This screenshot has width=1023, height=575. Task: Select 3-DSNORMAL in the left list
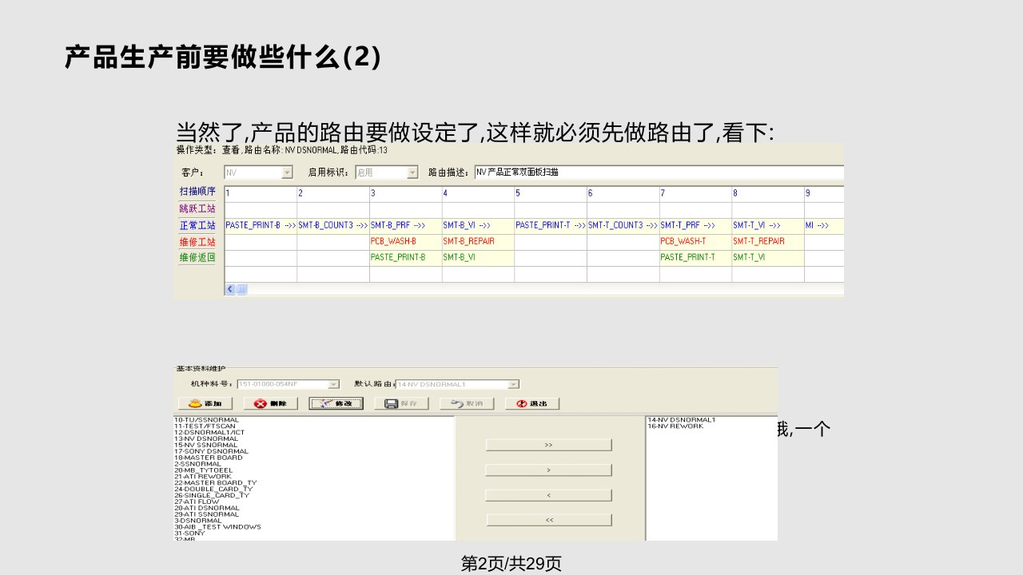198,521
